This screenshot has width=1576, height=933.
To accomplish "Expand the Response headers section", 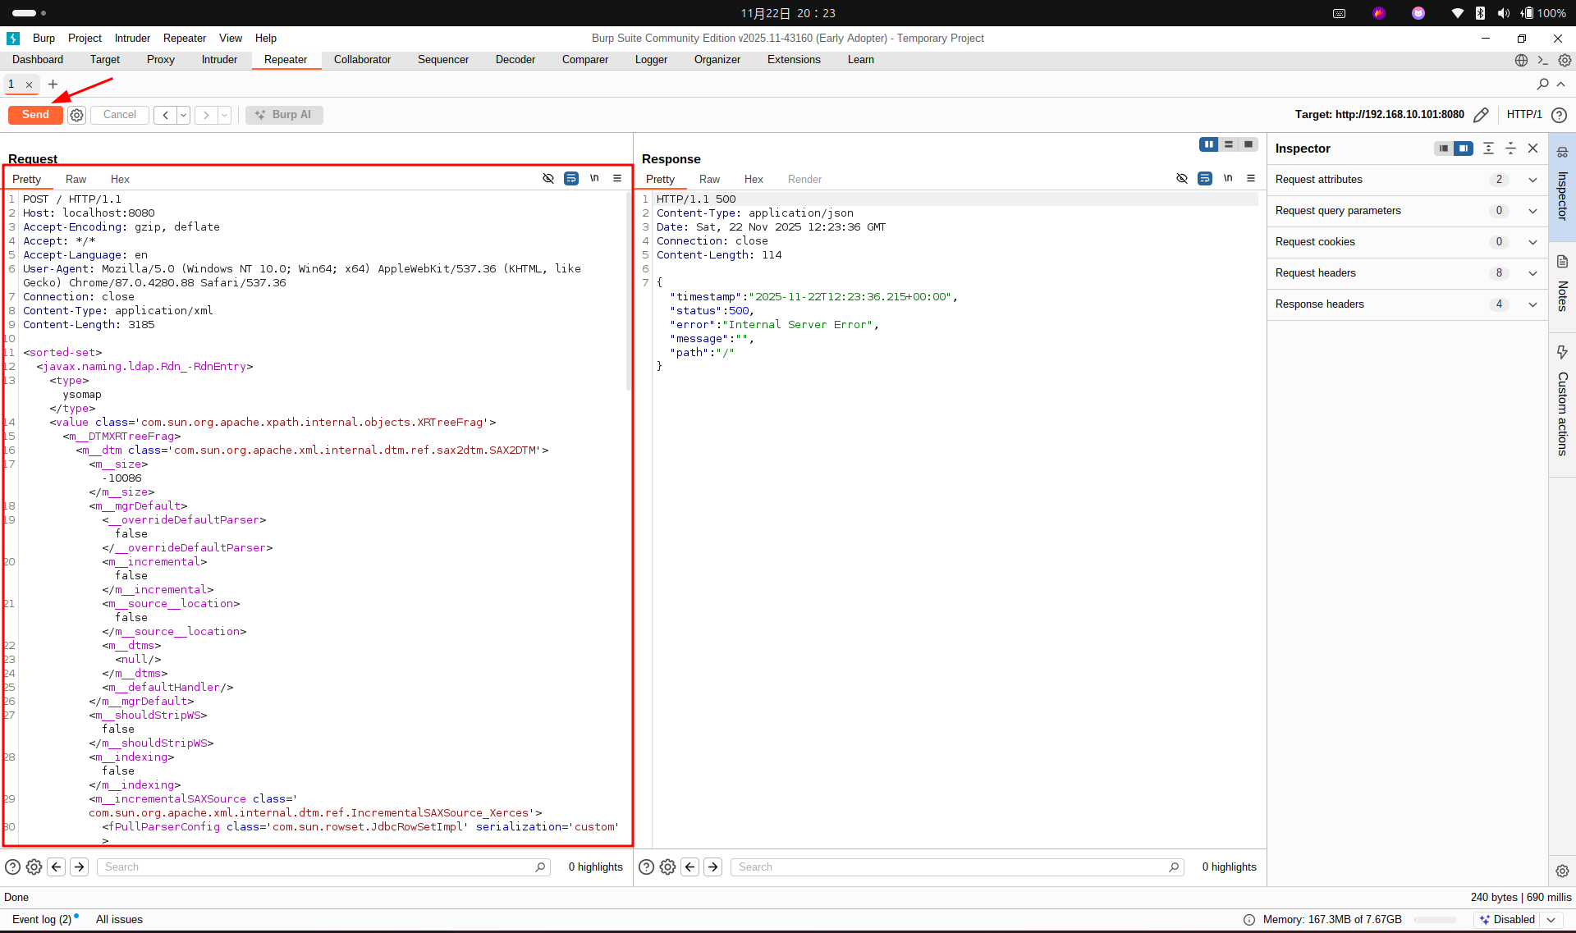I will click(x=1532, y=304).
